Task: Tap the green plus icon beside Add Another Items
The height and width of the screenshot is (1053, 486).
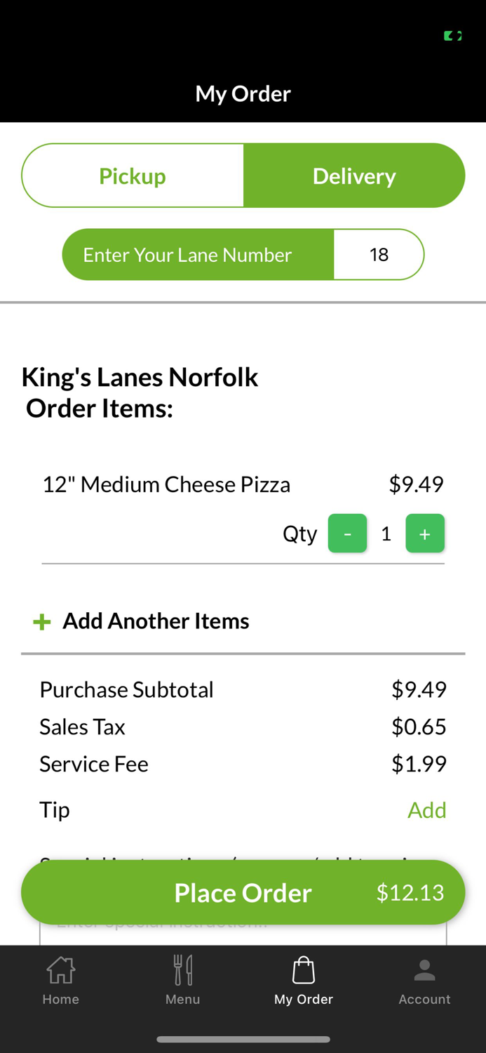Action: [x=41, y=621]
